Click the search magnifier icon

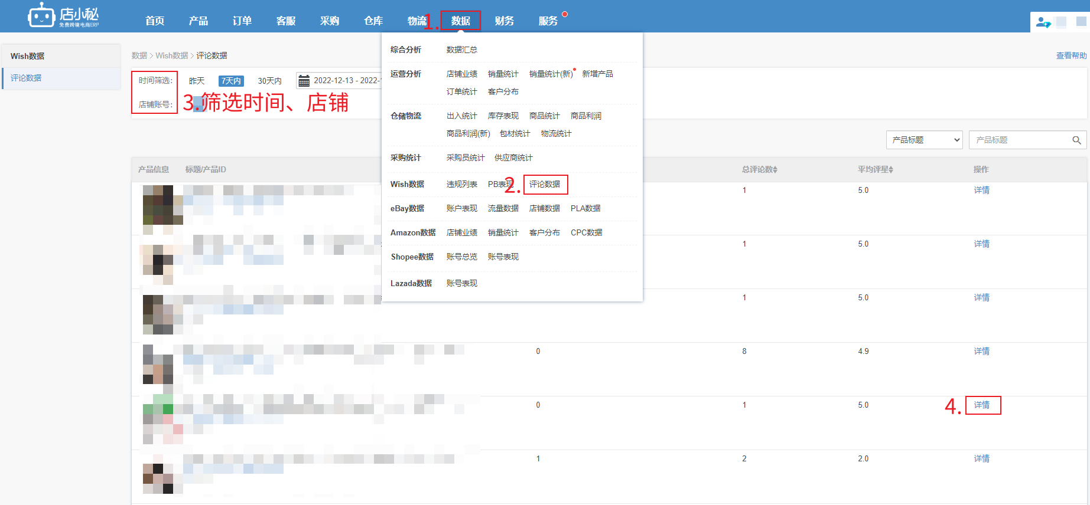[1076, 140]
